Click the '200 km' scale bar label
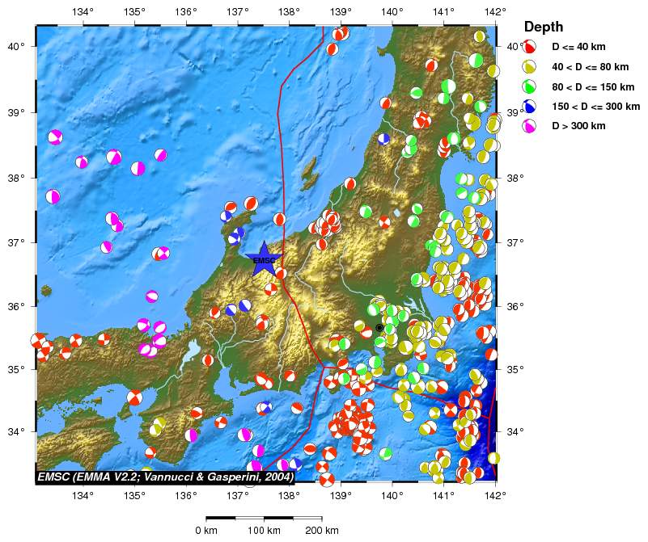648x542 pixels. tap(321, 531)
